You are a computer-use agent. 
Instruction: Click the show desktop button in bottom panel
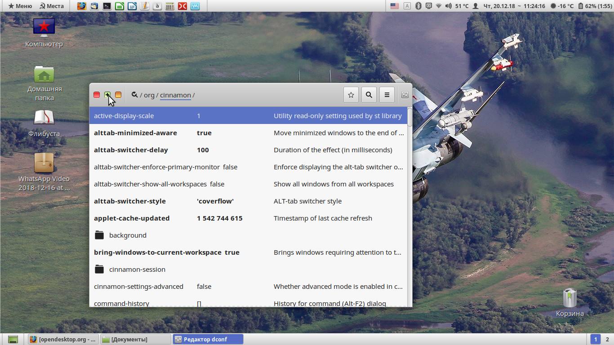pyautogui.click(x=13, y=339)
